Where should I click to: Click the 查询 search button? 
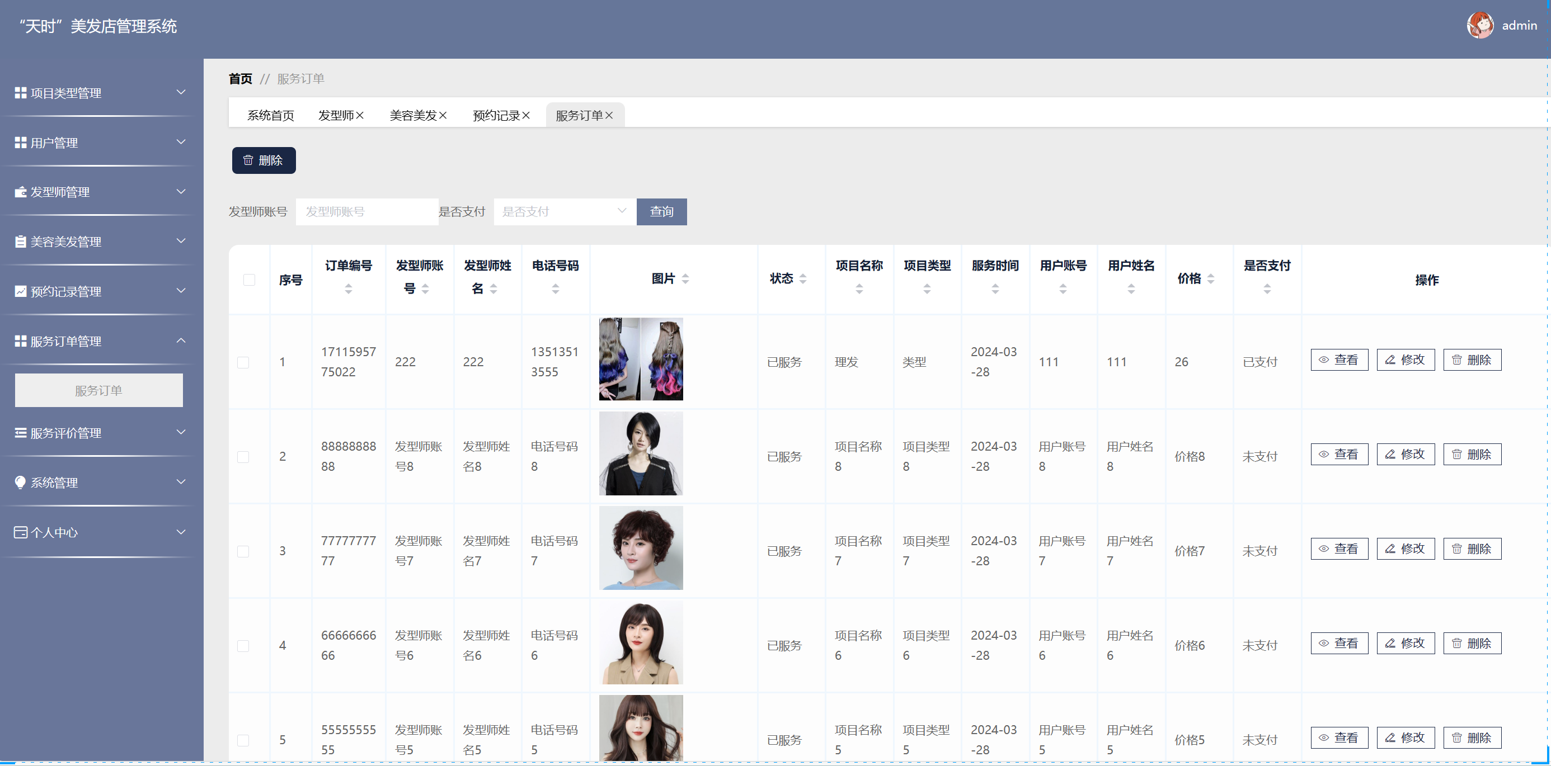click(x=661, y=212)
